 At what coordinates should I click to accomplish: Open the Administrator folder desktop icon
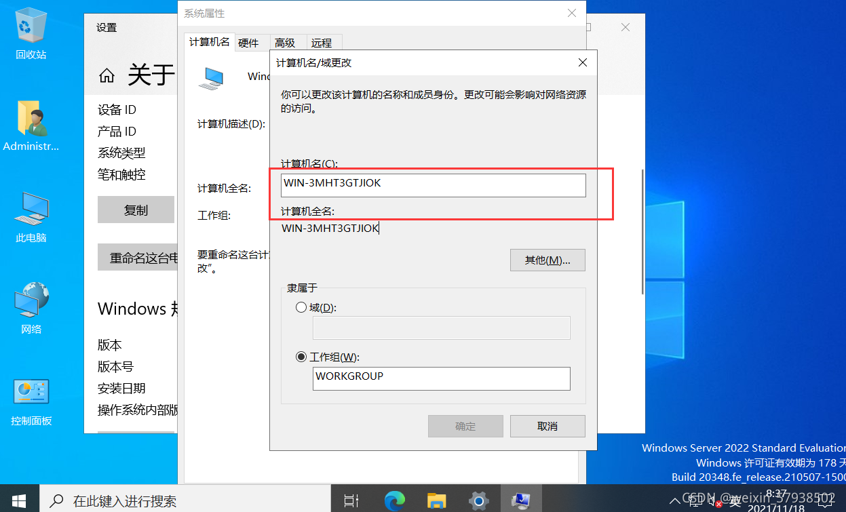pyautogui.click(x=31, y=126)
